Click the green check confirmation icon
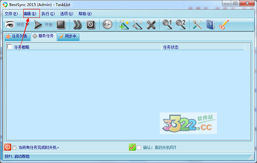 132,147
